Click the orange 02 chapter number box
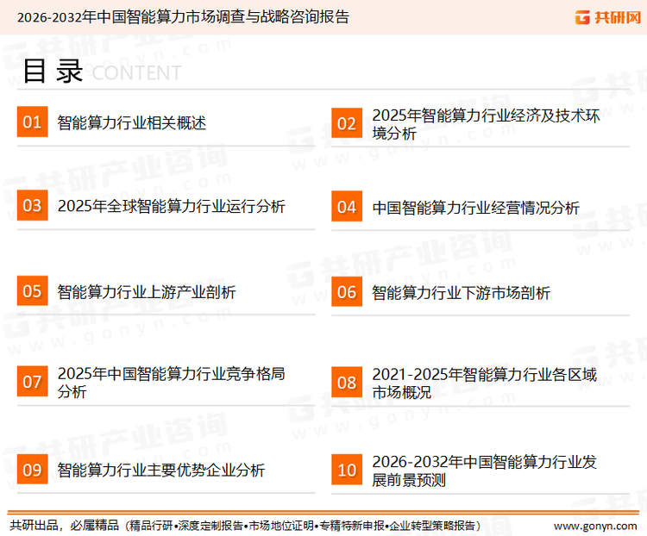647x536 pixels. pos(347,123)
